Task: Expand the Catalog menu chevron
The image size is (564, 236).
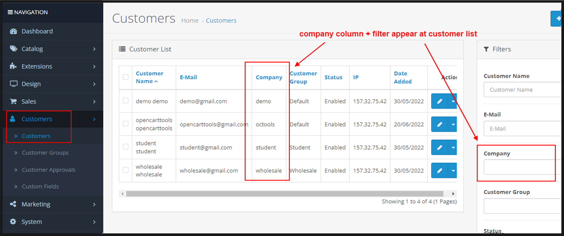Action: (94, 49)
